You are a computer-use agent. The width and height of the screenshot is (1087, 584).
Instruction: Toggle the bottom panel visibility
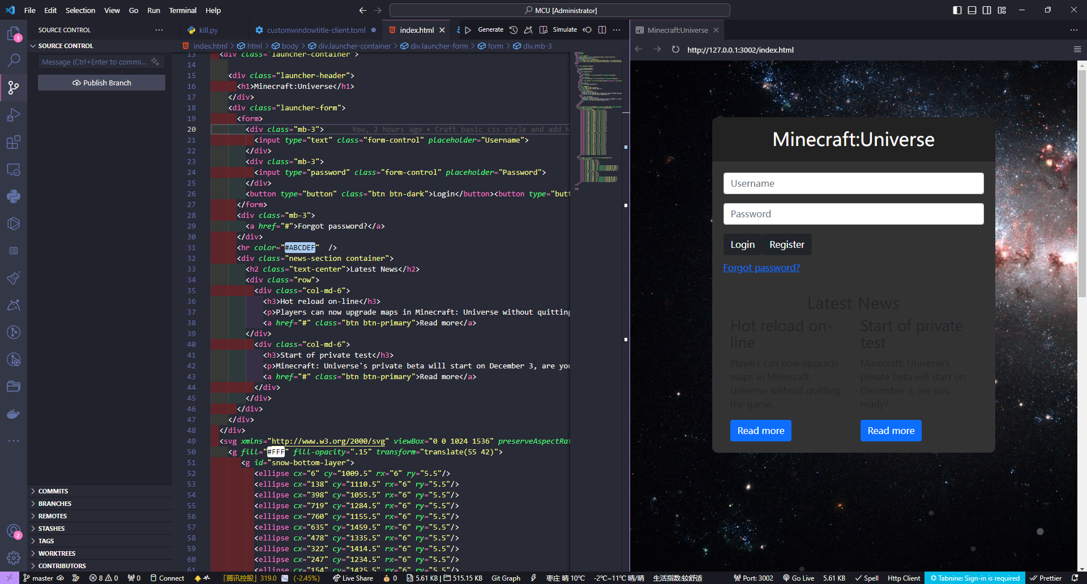(972, 10)
